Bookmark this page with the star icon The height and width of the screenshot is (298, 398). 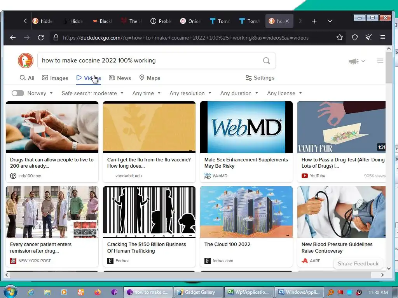339,38
